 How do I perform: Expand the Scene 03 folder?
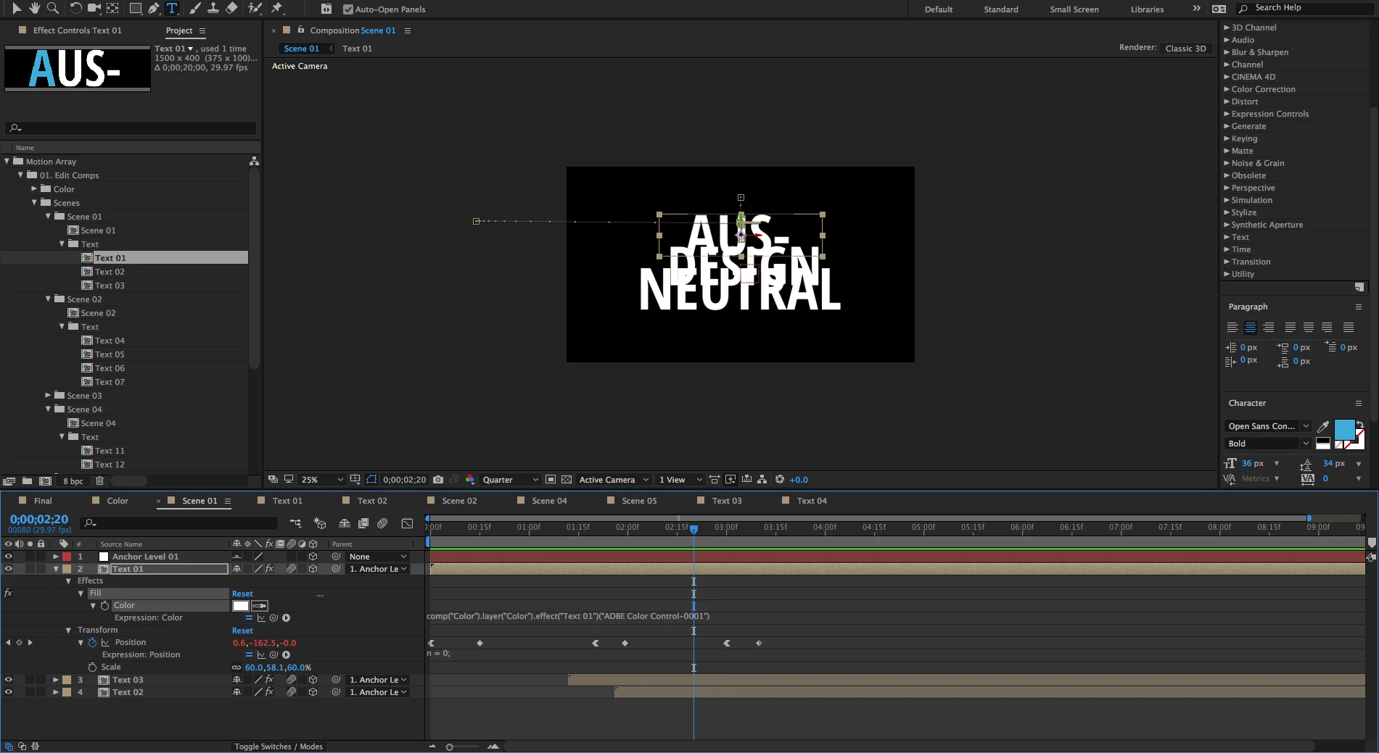coord(48,395)
